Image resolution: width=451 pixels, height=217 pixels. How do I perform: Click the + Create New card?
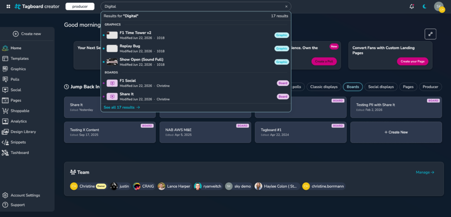pyautogui.click(x=396, y=132)
